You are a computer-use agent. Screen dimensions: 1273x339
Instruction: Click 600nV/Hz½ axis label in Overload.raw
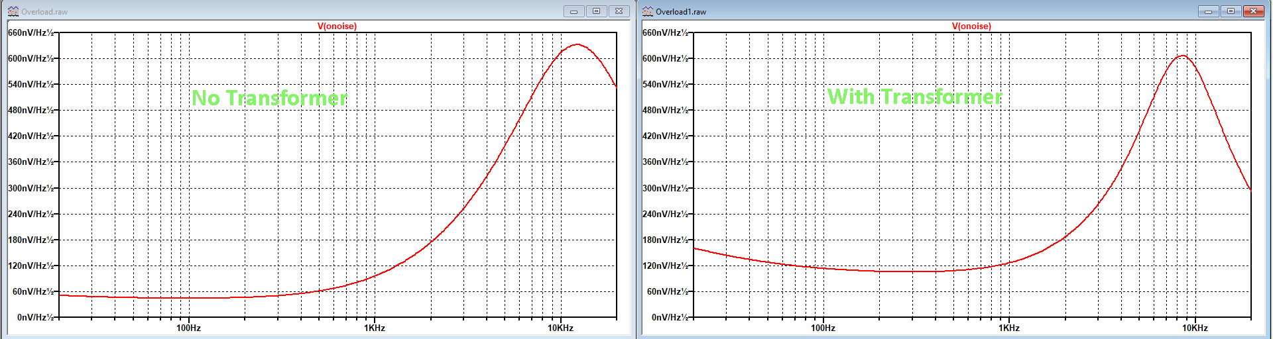pos(30,58)
